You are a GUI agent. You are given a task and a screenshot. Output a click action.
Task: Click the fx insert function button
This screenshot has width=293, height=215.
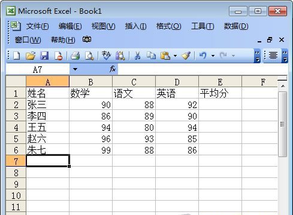click(113, 69)
